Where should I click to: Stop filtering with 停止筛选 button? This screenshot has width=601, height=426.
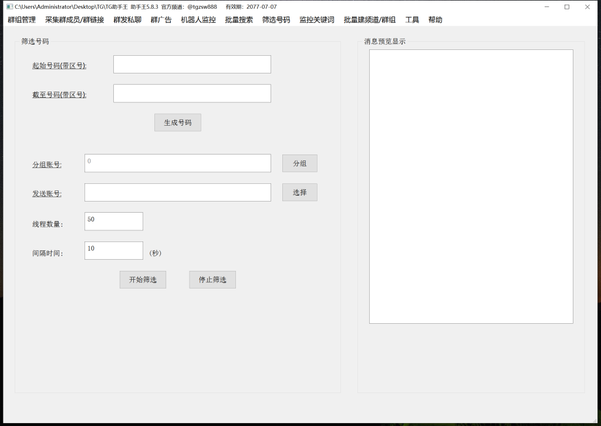click(x=212, y=280)
